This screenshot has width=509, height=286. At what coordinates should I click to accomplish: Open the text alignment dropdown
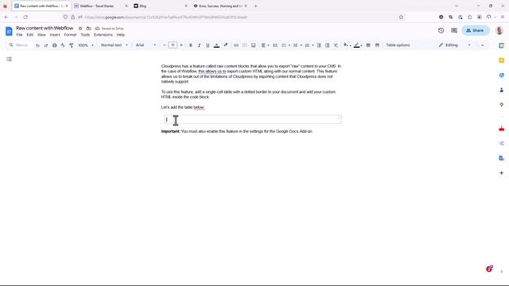[x=265, y=45]
